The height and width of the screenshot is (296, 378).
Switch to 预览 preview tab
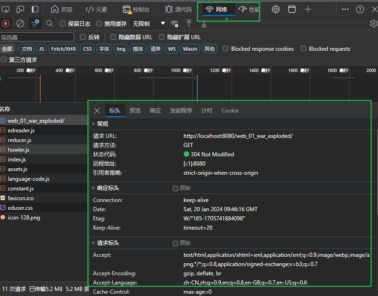135,111
